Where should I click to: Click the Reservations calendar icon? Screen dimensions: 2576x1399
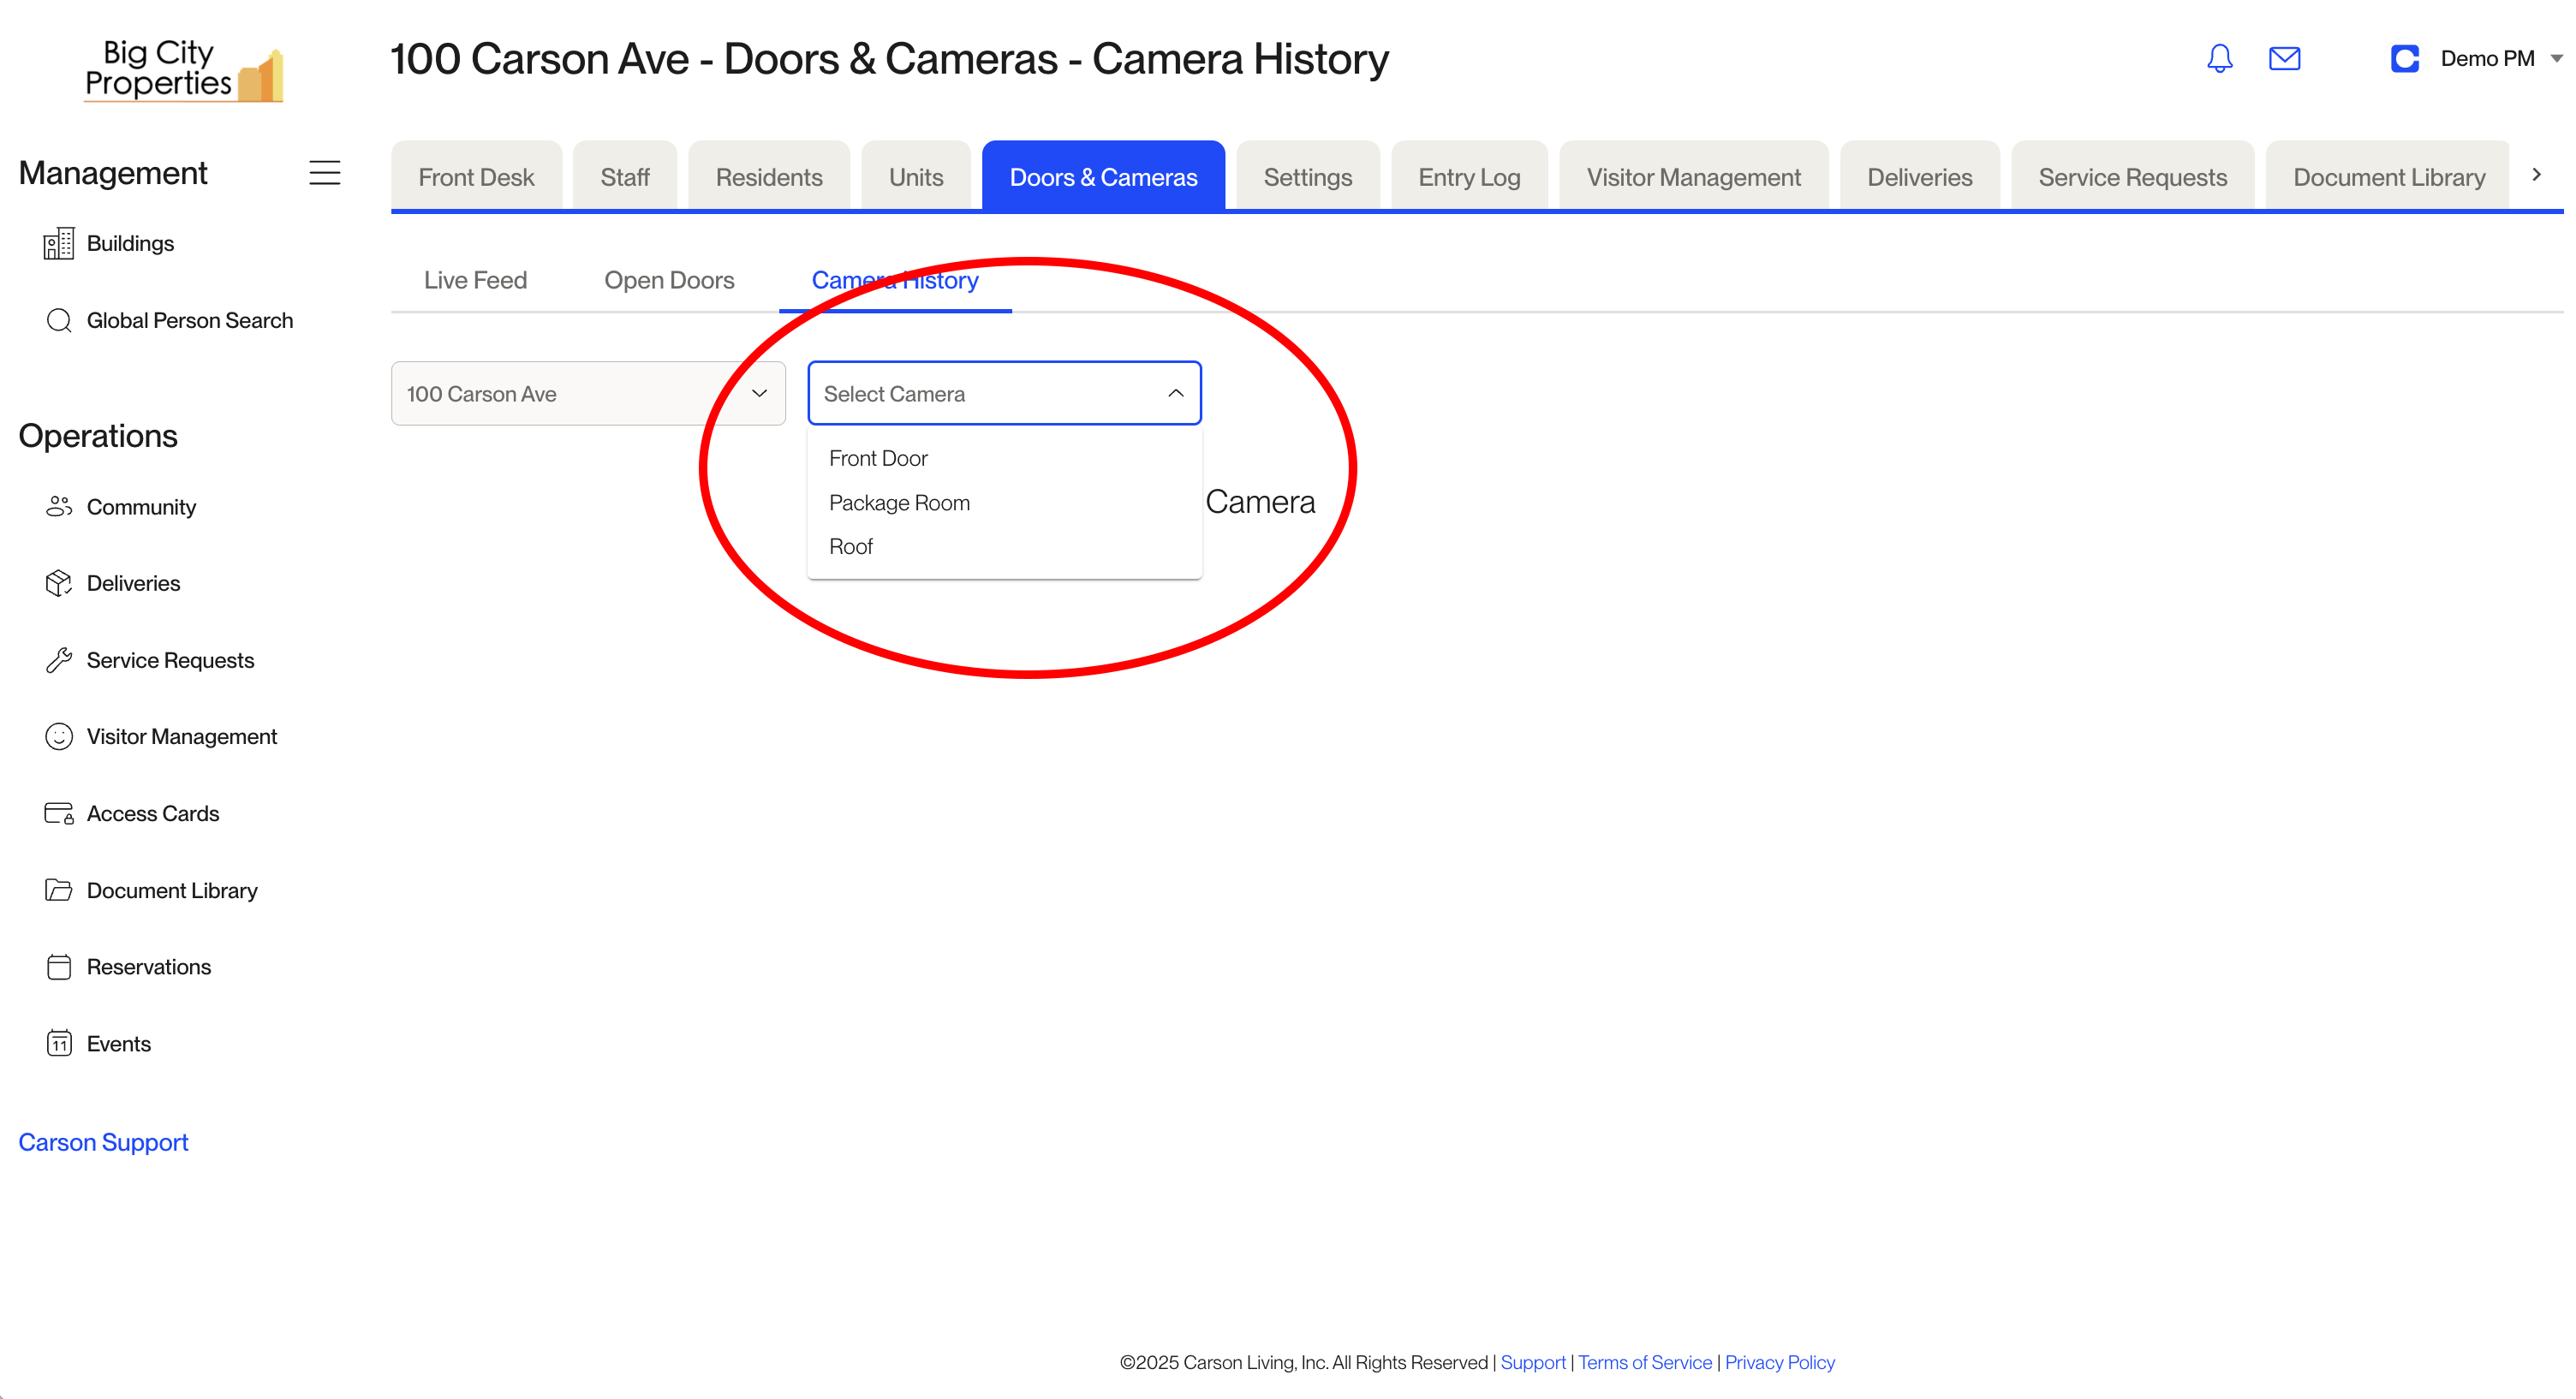pos(59,966)
